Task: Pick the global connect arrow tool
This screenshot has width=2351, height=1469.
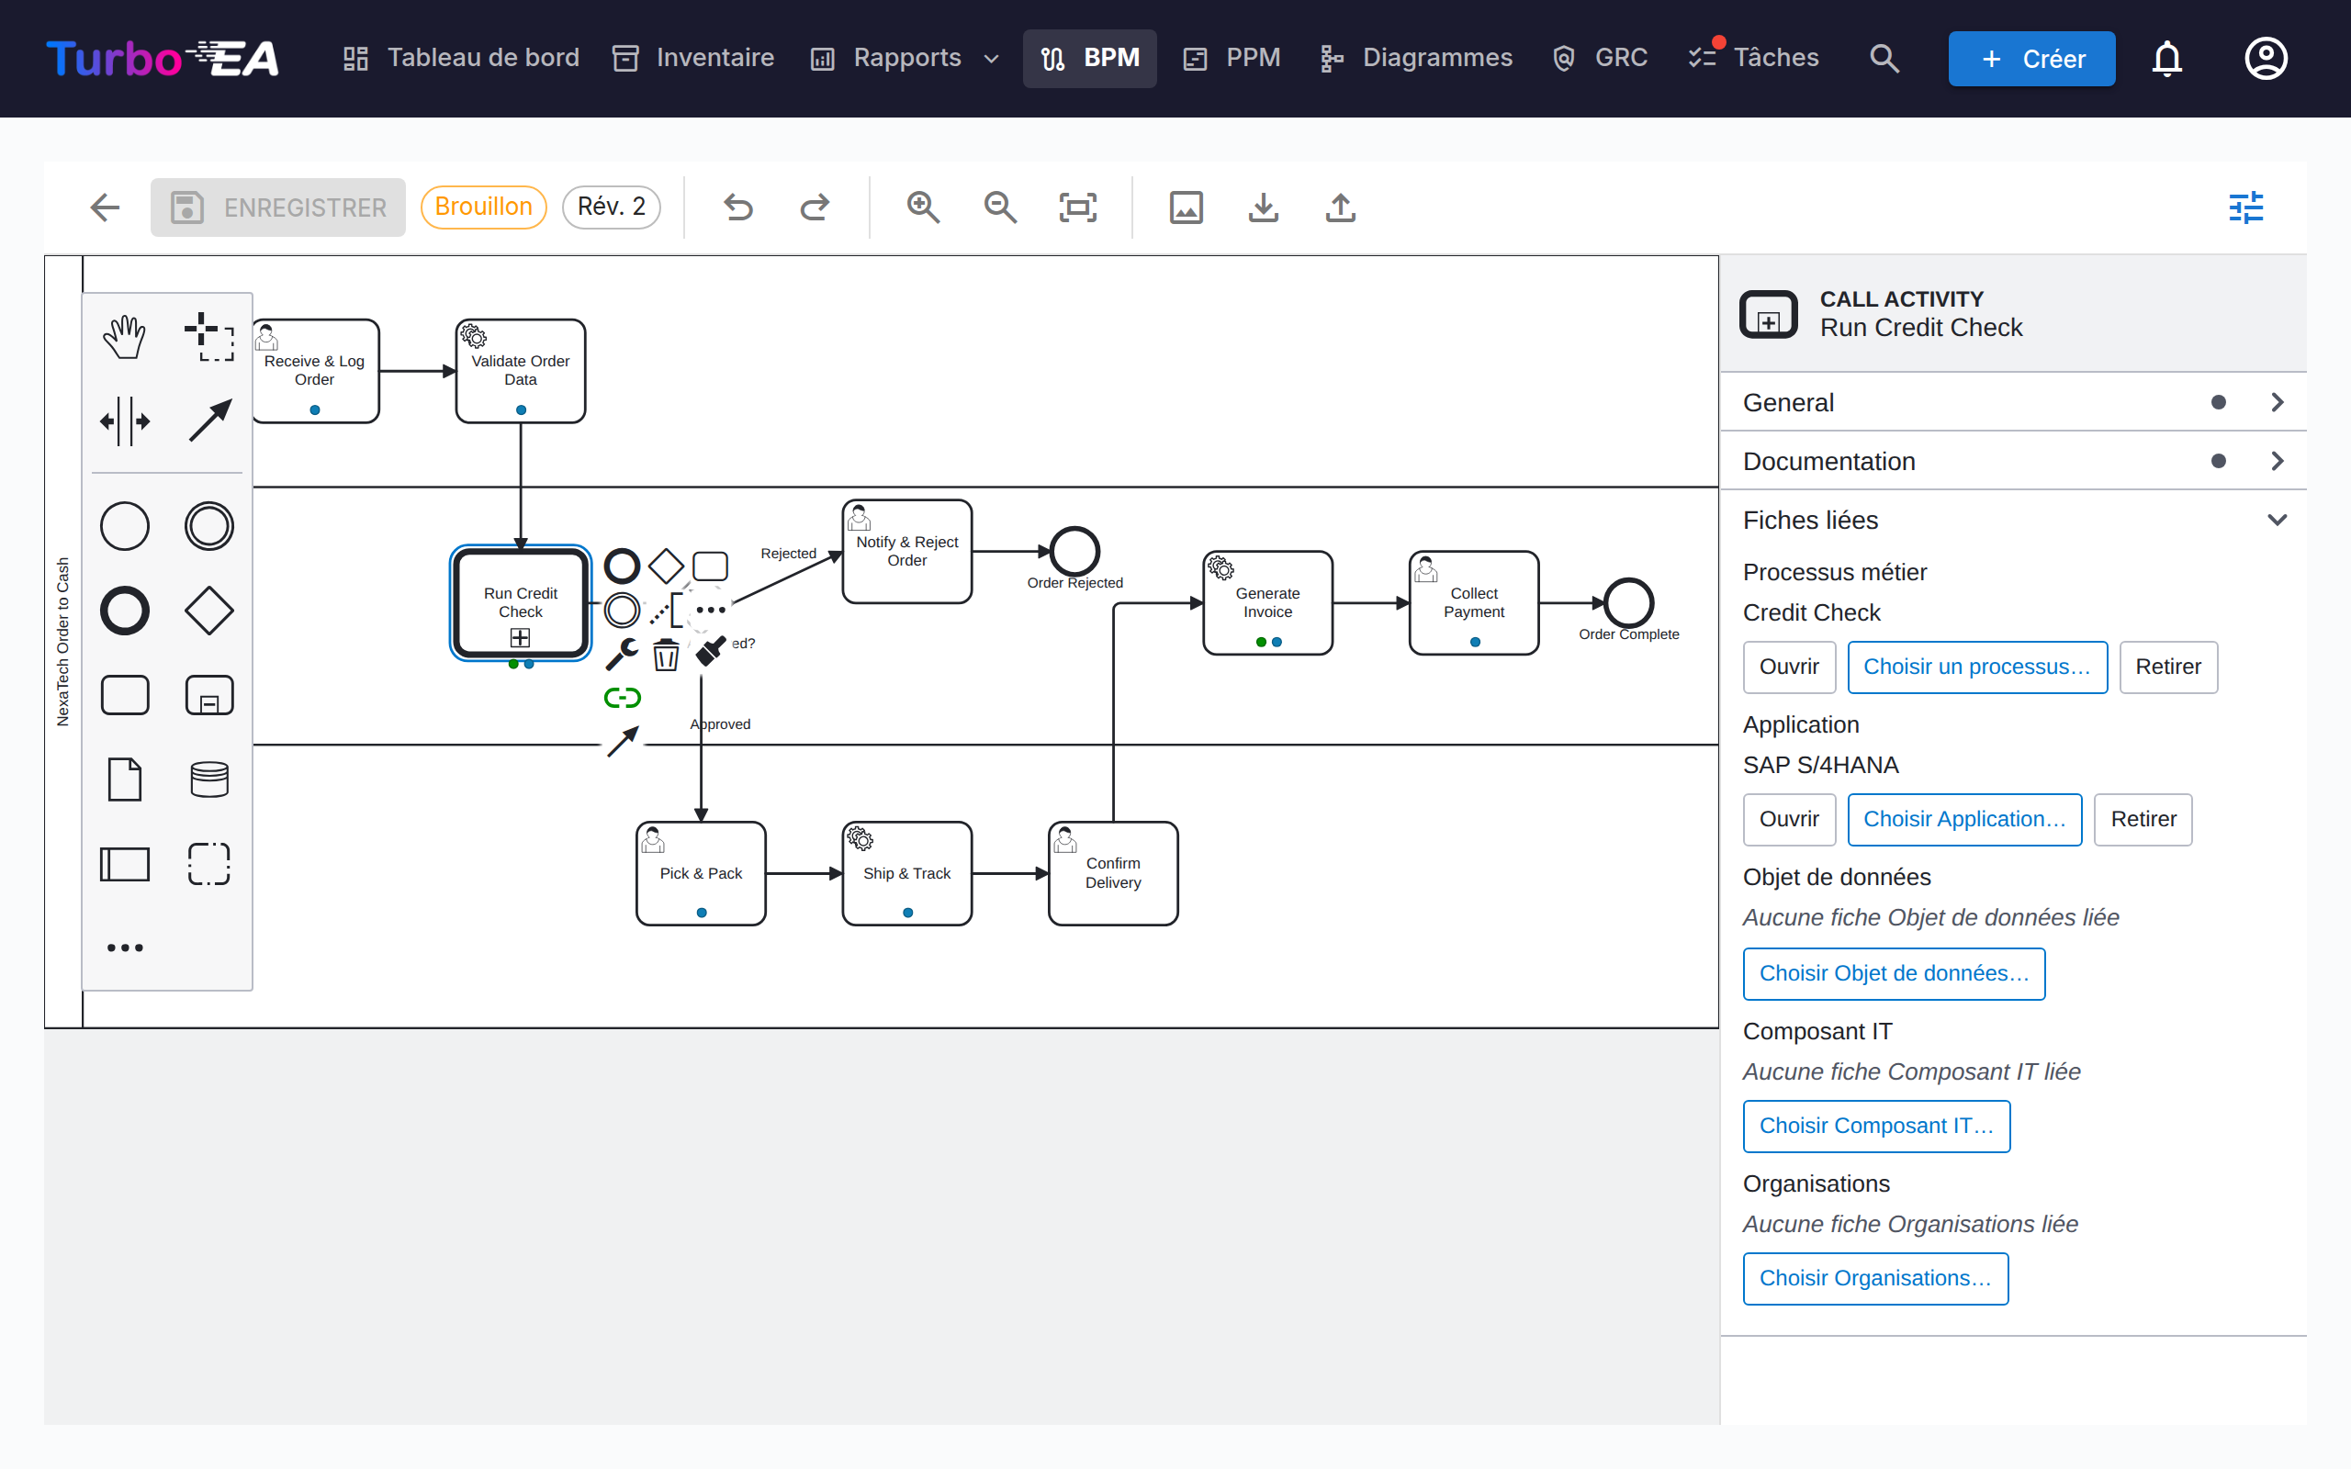Action: tap(208, 421)
